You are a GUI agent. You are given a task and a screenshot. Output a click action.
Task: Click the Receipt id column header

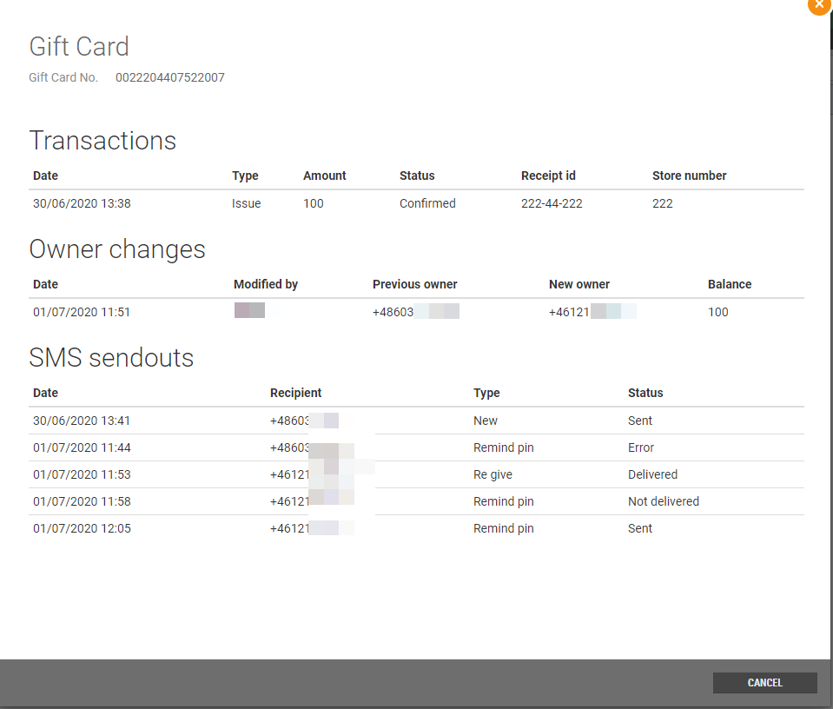tap(548, 176)
